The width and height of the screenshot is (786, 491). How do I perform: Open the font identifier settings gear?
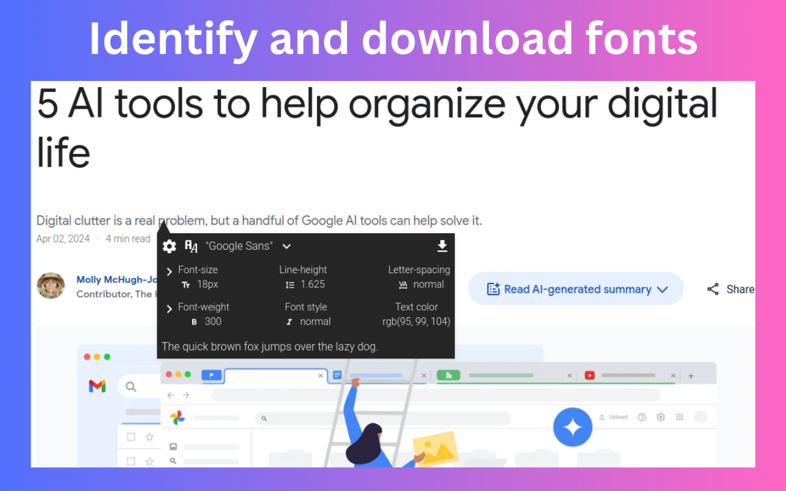168,246
